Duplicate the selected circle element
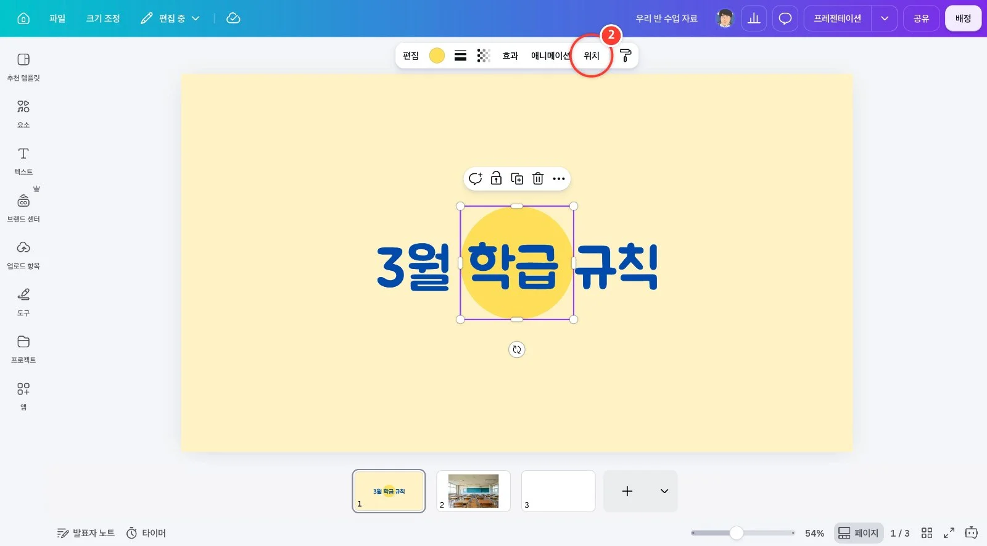This screenshot has width=987, height=546. 517,179
